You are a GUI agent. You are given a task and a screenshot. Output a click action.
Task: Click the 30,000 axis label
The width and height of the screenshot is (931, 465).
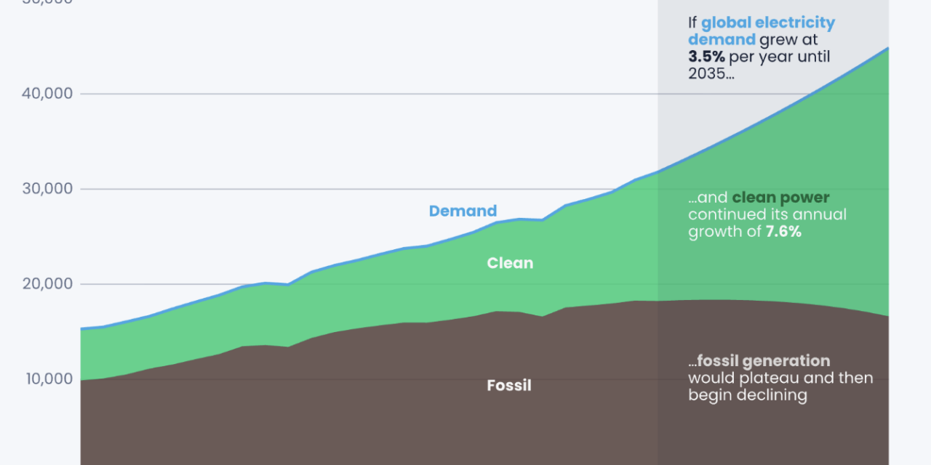coord(47,188)
